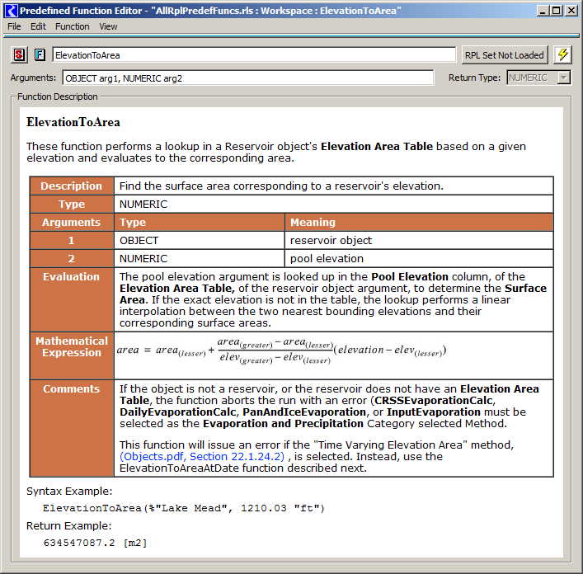Click the Meaning column header
Viewport: 583px width, 574px height.
pyautogui.click(x=419, y=223)
